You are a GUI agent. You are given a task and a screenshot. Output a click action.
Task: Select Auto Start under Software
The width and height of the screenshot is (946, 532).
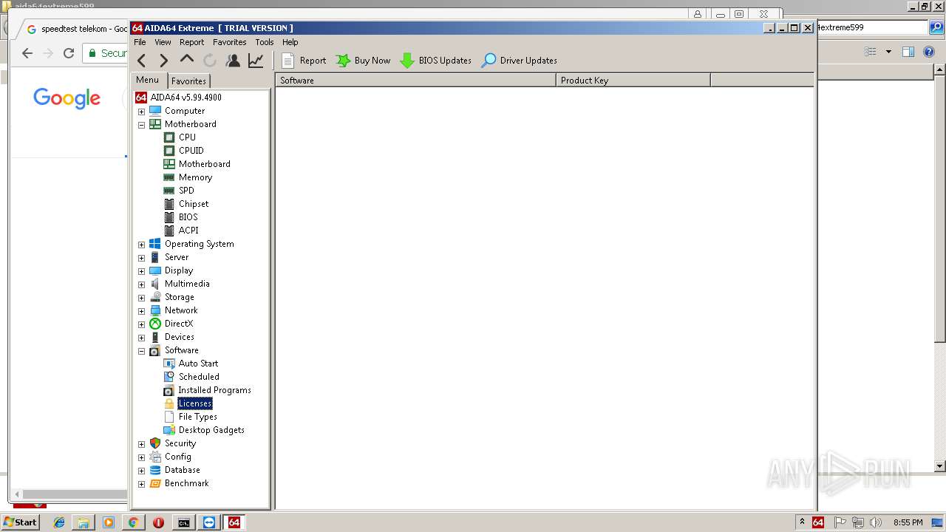(198, 364)
